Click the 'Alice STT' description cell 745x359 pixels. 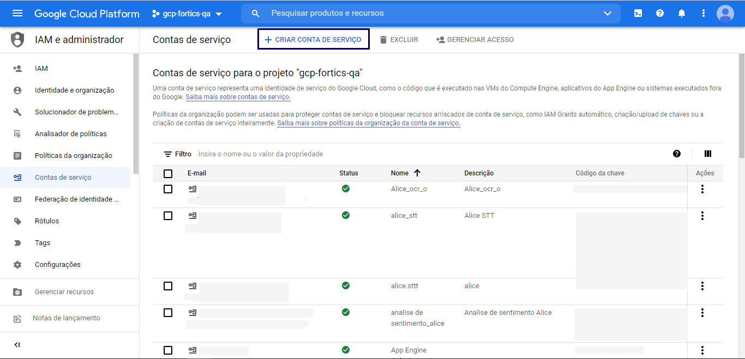[479, 216]
